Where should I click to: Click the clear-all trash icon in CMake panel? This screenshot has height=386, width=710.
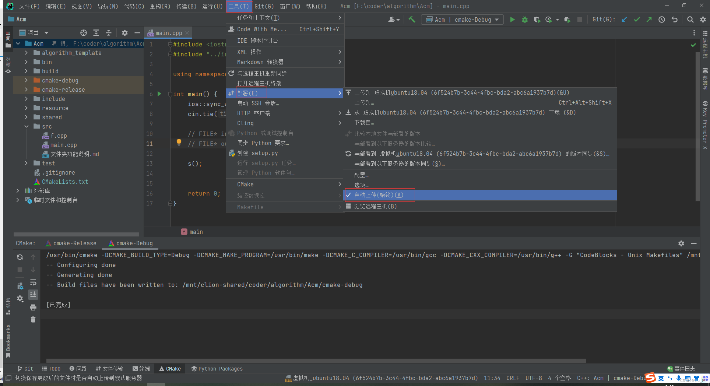pyautogui.click(x=33, y=319)
